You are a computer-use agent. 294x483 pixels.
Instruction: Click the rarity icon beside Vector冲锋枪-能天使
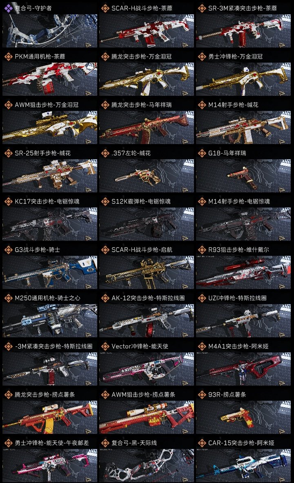(x=105, y=346)
